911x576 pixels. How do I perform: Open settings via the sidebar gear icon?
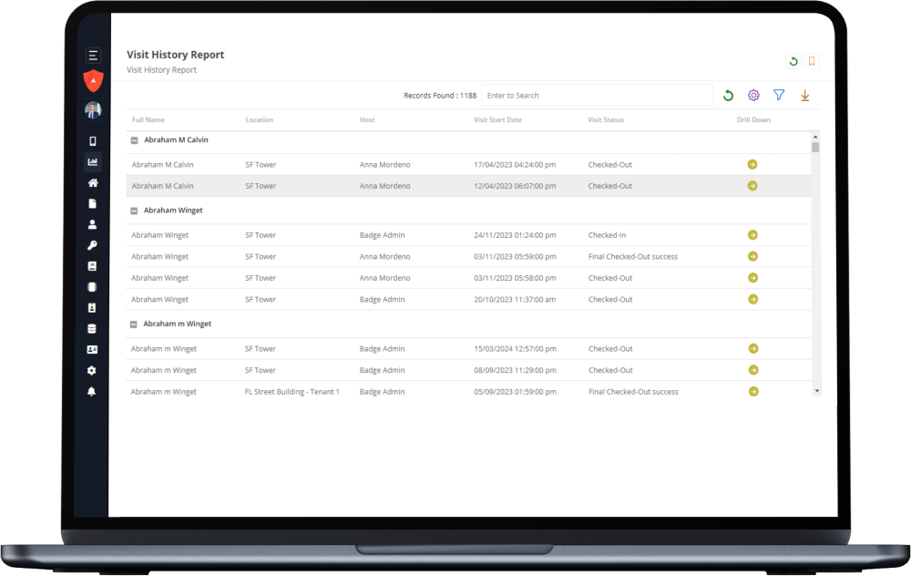pos(92,371)
